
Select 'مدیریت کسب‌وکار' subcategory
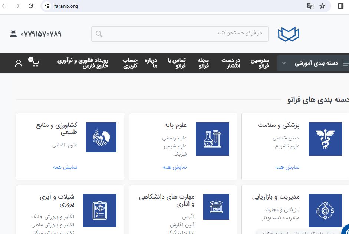280,218
